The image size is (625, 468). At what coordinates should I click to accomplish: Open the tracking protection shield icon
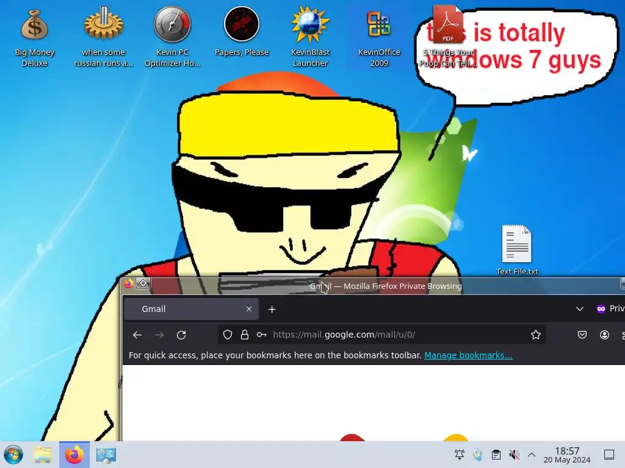[x=228, y=335]
